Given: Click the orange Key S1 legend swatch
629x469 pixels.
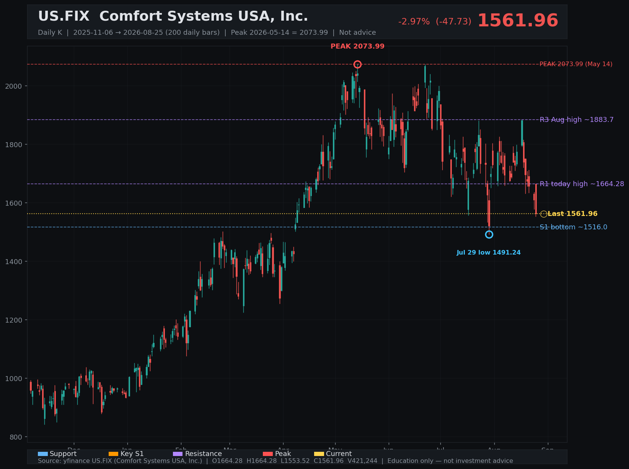Looking at the screenshot, I should click(114, 454).
